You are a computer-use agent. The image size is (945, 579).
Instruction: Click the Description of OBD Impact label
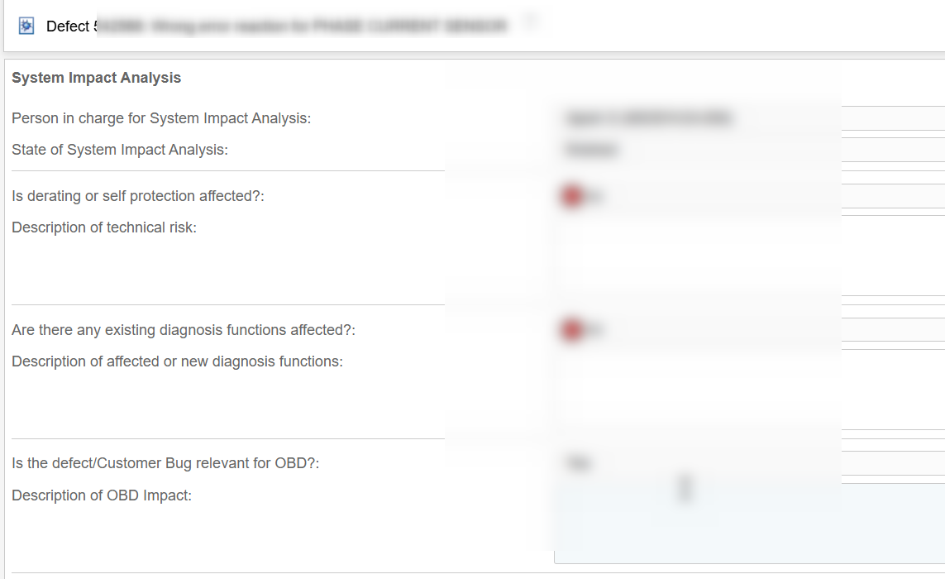point(102,495)
